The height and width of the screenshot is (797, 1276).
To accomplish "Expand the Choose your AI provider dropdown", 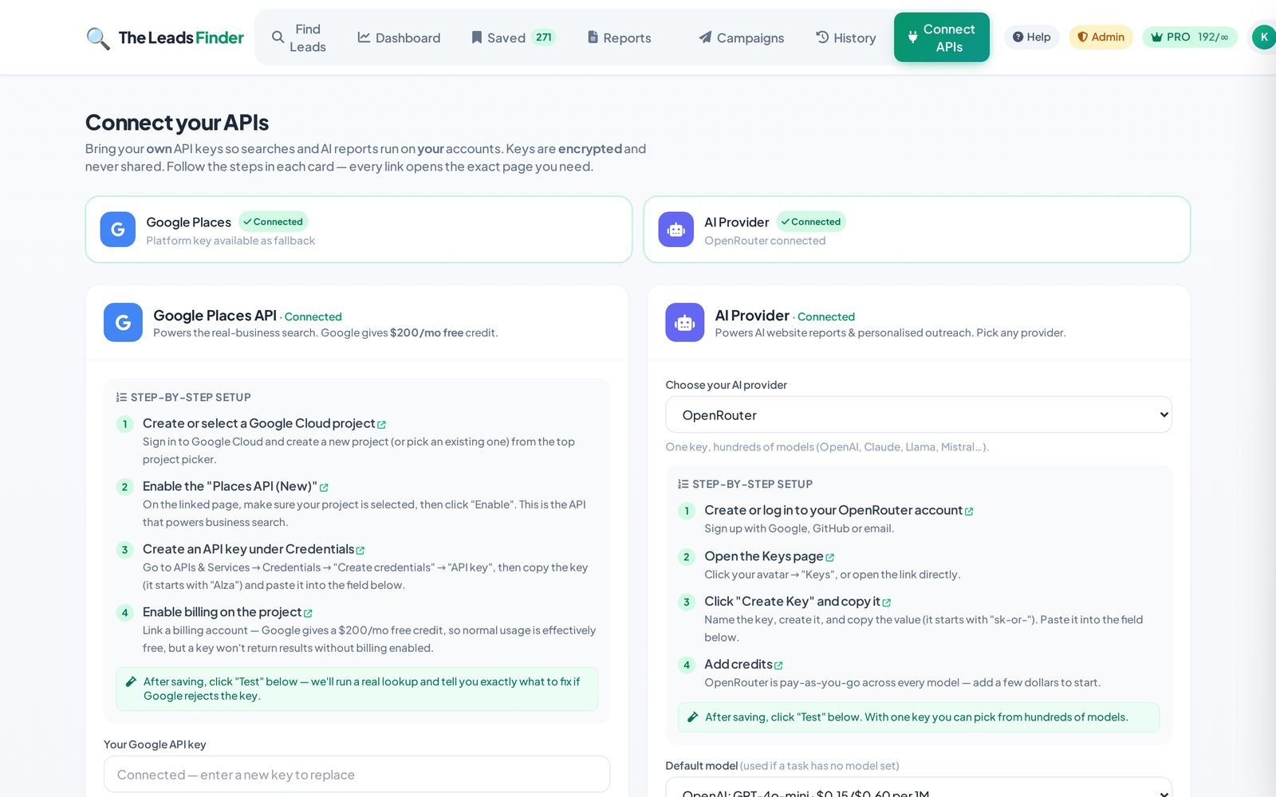I will pyautogui.click(x=919, y=415).
